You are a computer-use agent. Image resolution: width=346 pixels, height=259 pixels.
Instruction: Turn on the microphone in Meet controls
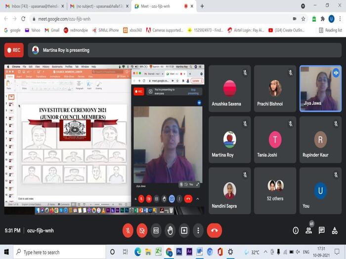(128, 230)
